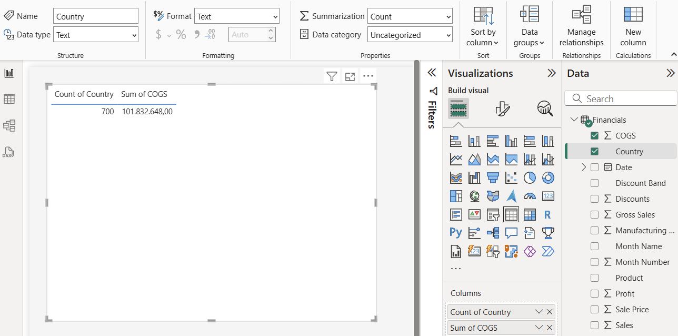Expand the Filters pane
The height and width of the screenshot is (336, 678).
tap(432, 73)
